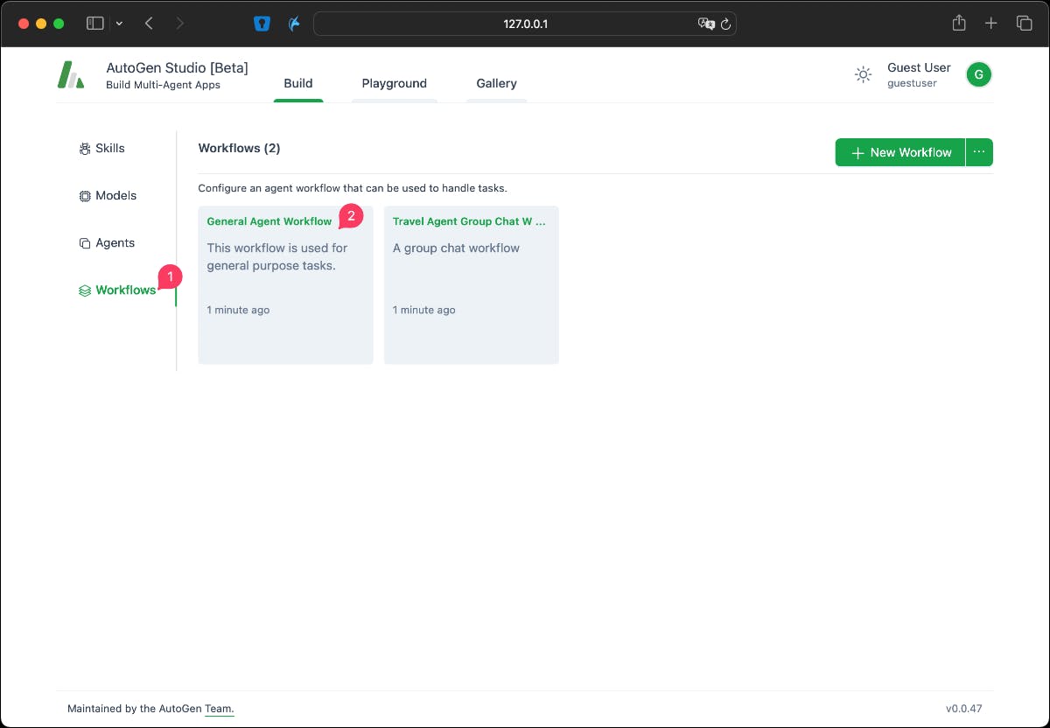
Task: Open the green G user avatar
Action: tap(978, 75)
